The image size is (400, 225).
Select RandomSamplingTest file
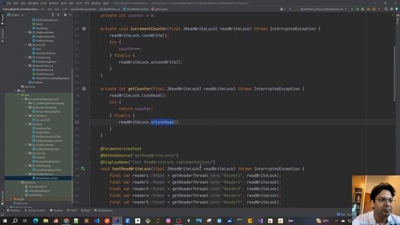coord(46,112)
